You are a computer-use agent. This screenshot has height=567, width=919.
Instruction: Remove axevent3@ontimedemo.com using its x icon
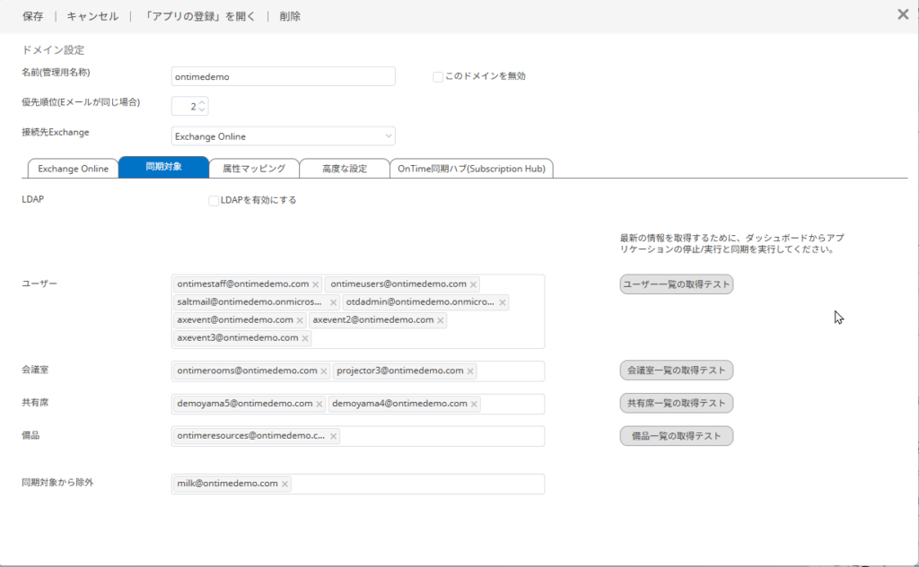coord(305,338)
